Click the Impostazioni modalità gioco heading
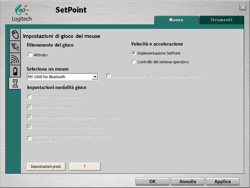 tap(57, 88)
